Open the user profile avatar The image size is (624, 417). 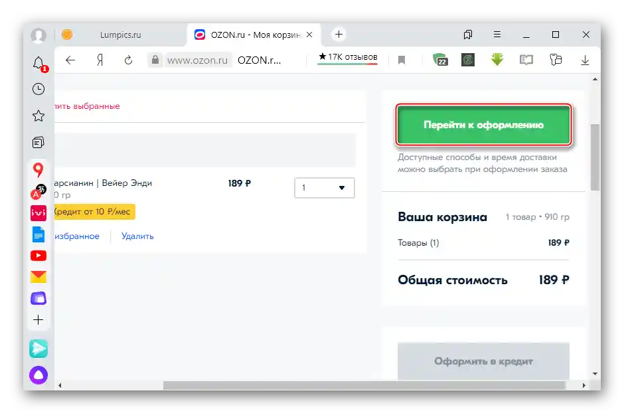click(39, 35)
